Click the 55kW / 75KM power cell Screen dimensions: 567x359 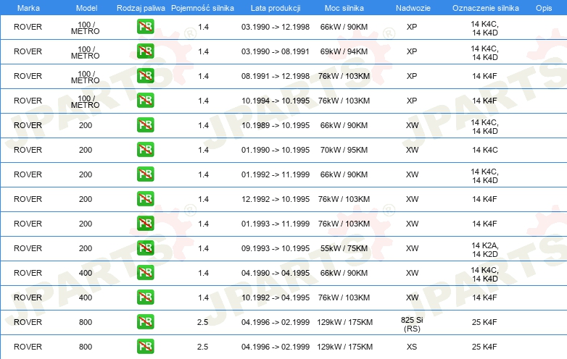tap(344, 248)
